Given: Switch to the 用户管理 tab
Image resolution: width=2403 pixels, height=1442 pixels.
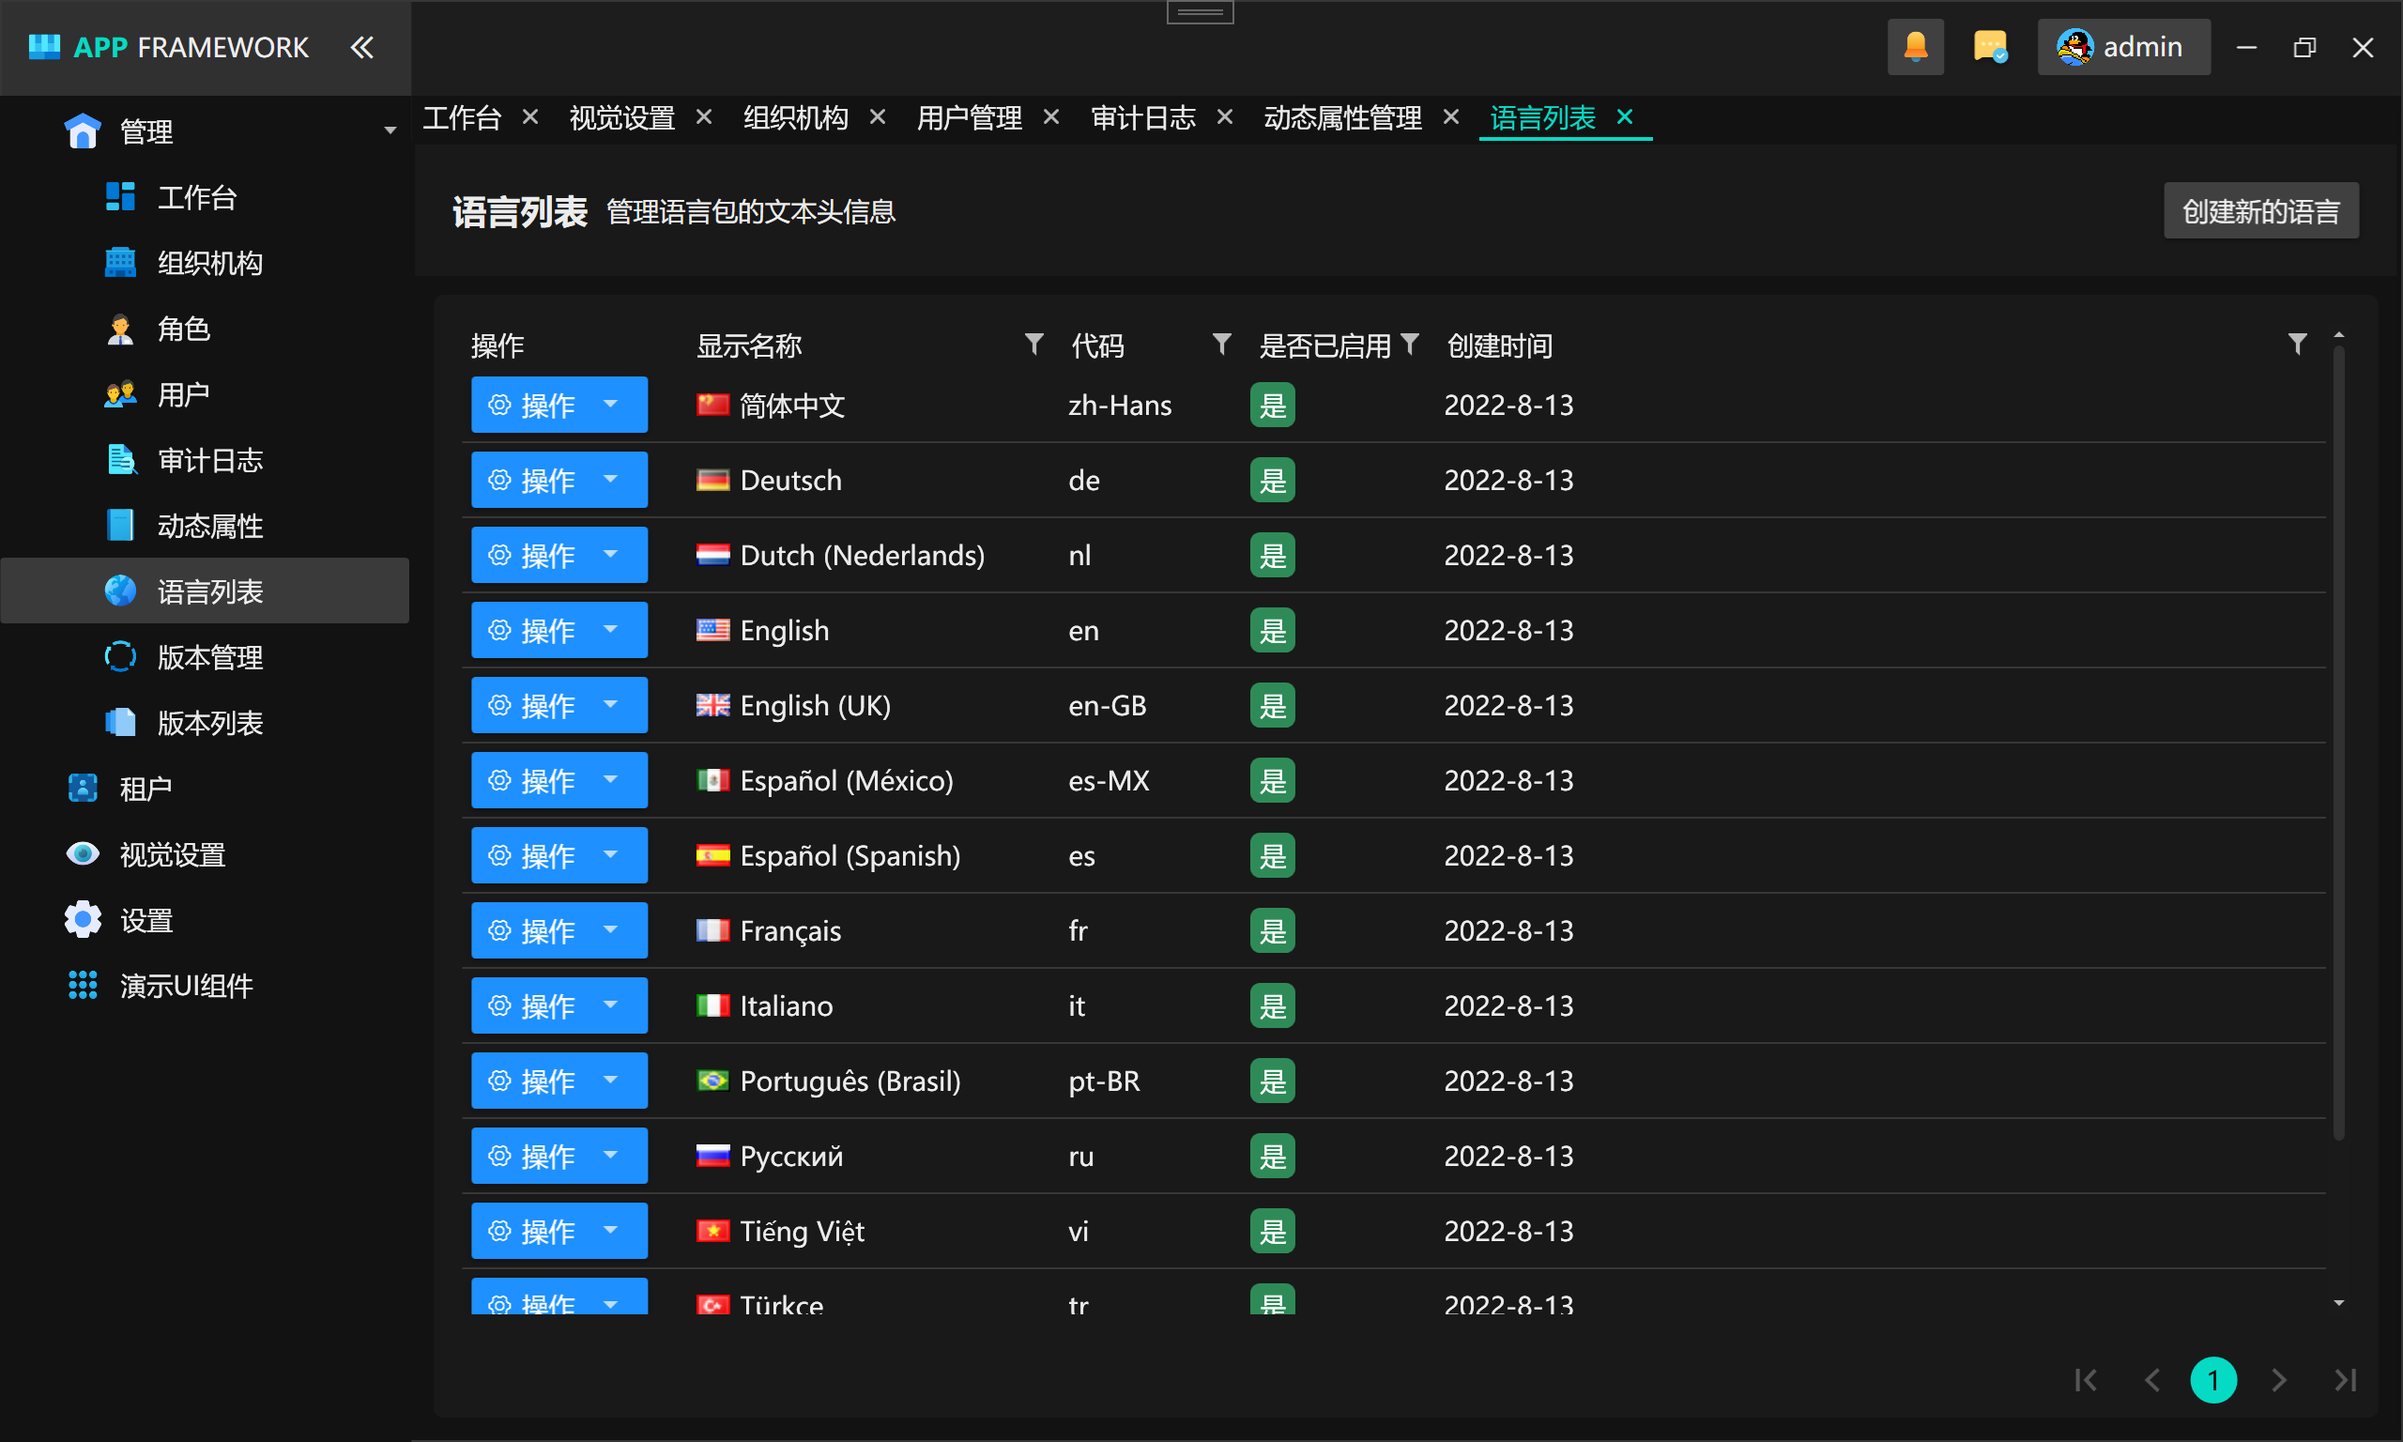Looking at the screenshot, I should [969, 117].
